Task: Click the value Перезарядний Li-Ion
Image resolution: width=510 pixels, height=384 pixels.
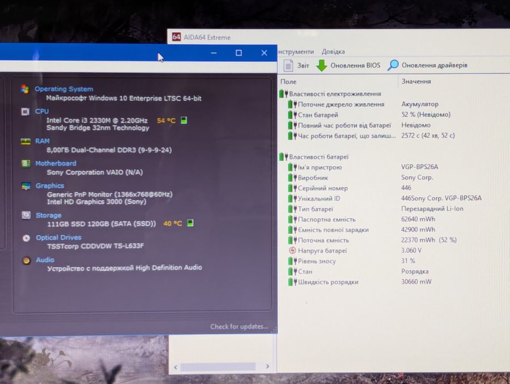Action: (432, 209)
